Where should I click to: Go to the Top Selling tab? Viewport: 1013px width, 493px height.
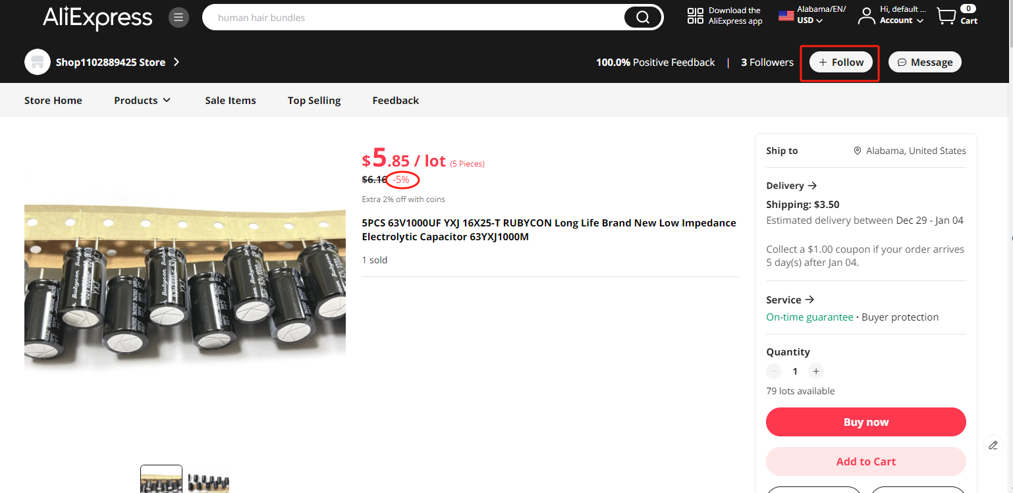pos(314,100)
